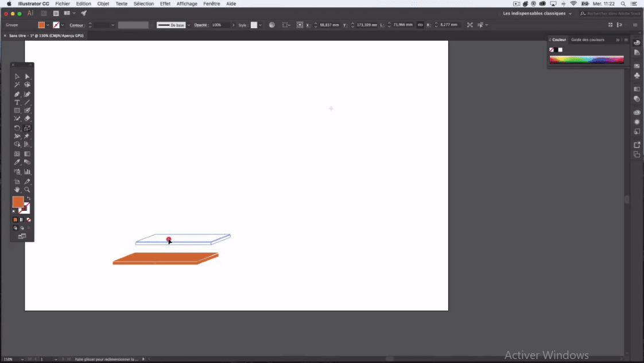Open the Fichier menu

point(63,3)
